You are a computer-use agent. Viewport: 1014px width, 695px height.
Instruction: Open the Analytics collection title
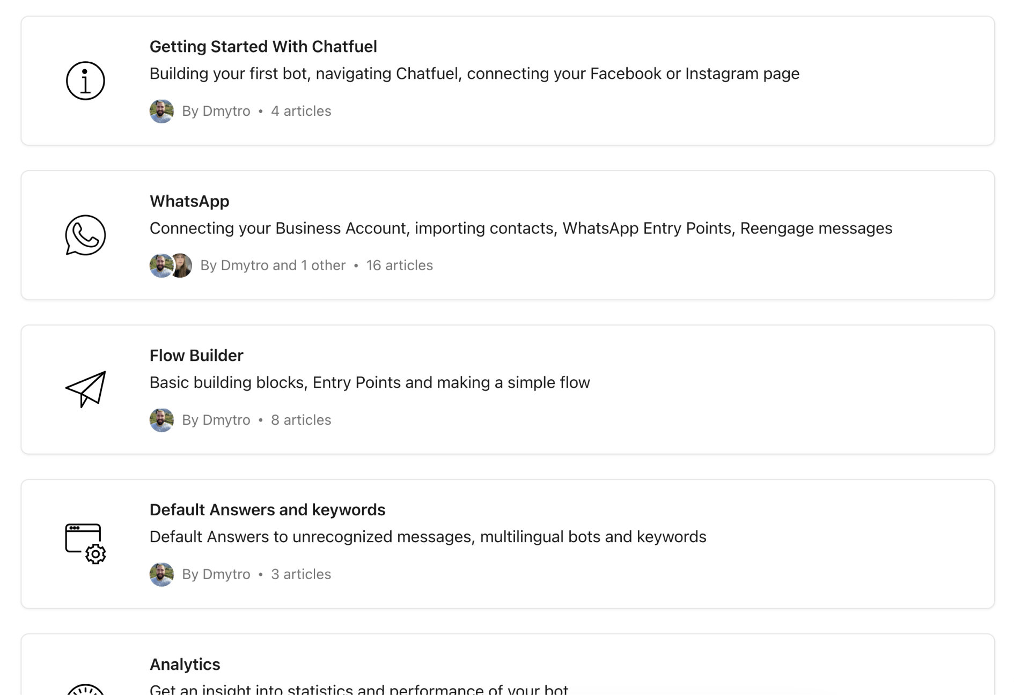(185, 664)
